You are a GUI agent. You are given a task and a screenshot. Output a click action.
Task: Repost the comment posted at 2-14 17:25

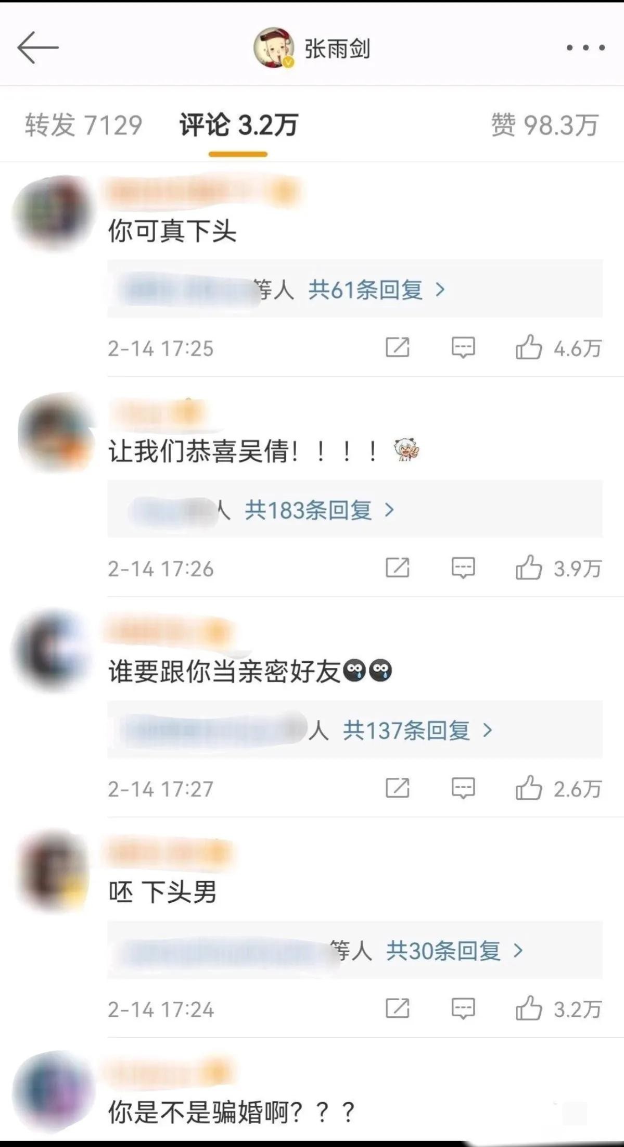397,347
